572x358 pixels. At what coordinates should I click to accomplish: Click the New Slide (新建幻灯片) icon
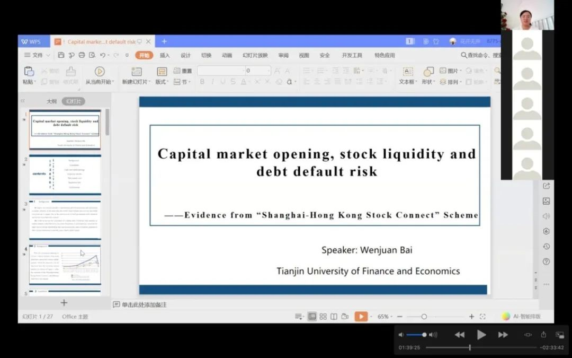click(136, 72)
